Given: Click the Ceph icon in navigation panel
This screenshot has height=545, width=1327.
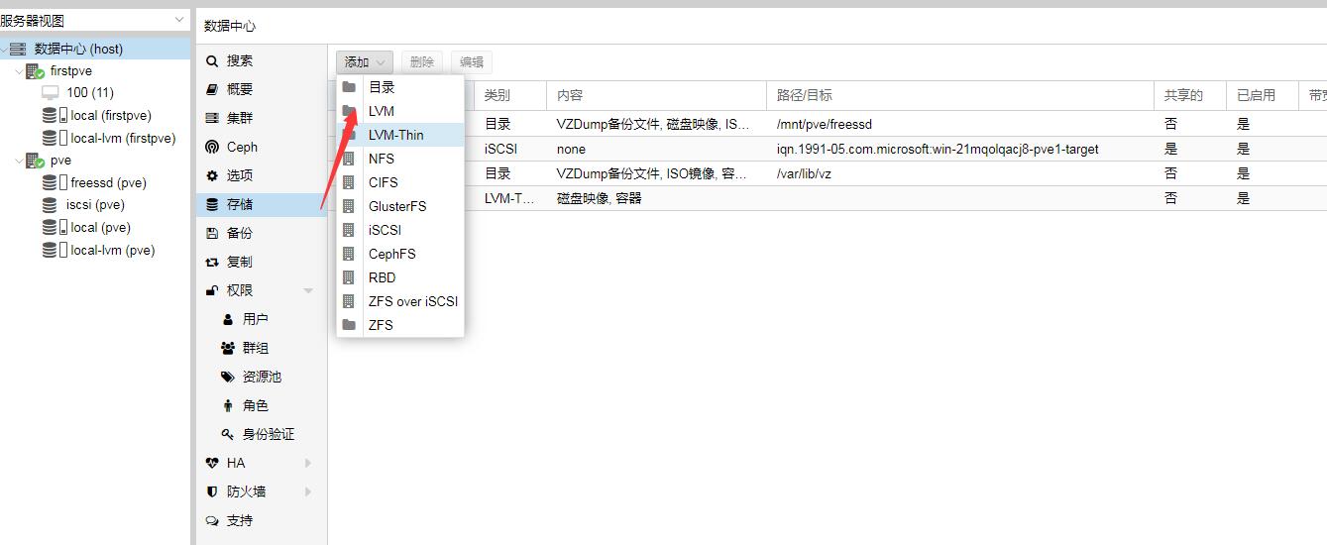Looking at the screenshot, I should 211,148.
